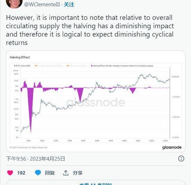191x185 pixels.
Task: Open the author's profile avatar photo
Action: coord(14,3)
